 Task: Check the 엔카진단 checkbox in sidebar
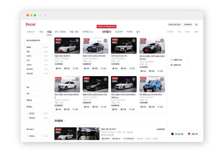click(x=28, y=113)
